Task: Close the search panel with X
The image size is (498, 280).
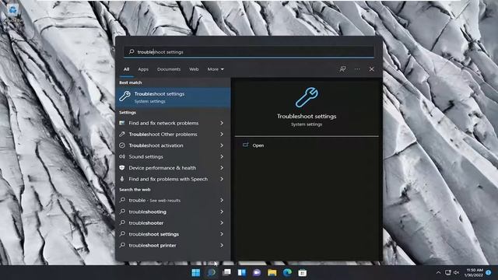Action: 372,69
